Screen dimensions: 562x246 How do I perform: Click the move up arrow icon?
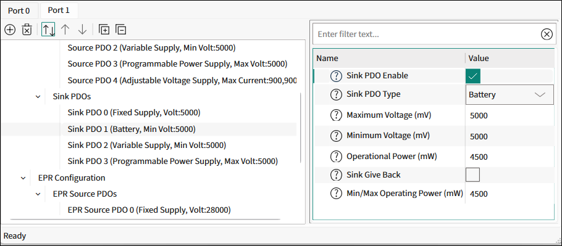65,30
